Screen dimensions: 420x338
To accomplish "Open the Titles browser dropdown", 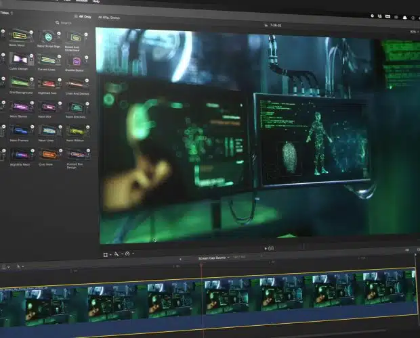I will 6,13.
